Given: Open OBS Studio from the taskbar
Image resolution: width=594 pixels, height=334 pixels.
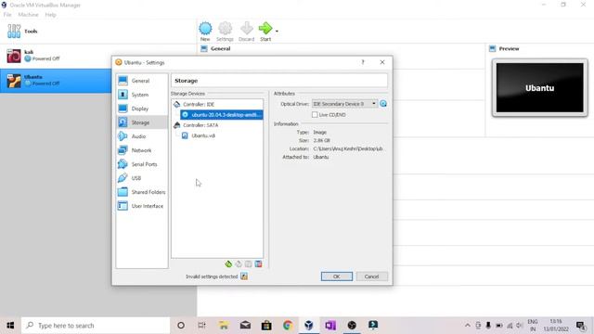Looking at the screenshot, I should click(x=352, y=326).
